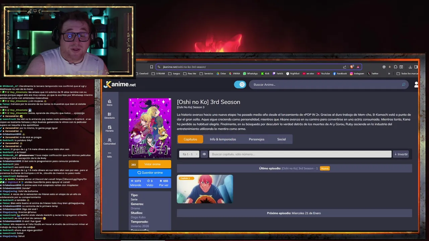Open browser downloads icon
429x241 pixels.
point(410,67)
